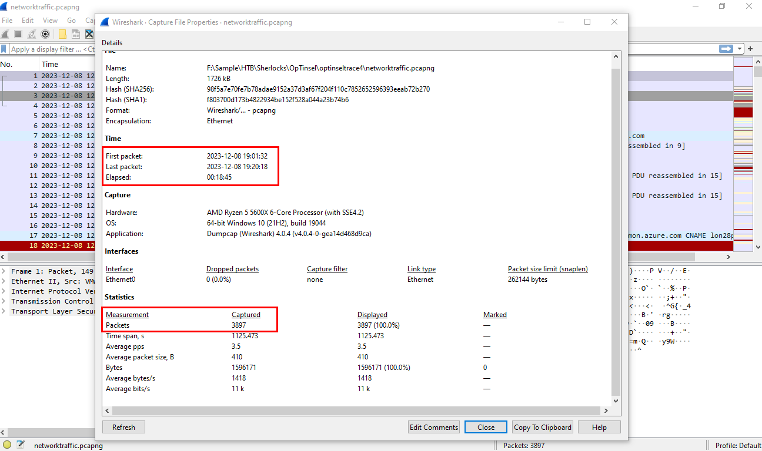Image resolution: width=762 pixels, height=451 pixels.
Task: Click the restart capture icon
Action: (x=32, y=34)
